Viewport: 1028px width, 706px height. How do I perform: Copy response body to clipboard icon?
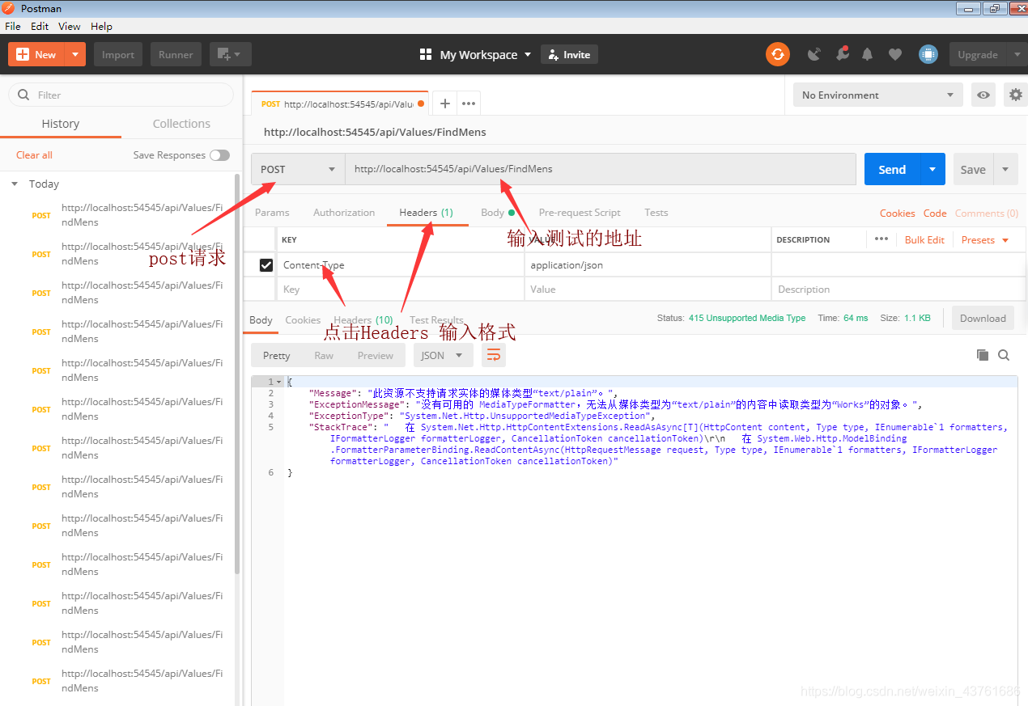[x=983, y=355]
